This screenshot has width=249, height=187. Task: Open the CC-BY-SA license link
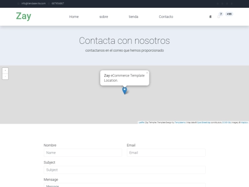pos(226,122)
